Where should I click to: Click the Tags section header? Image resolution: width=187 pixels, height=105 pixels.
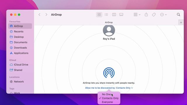[12, 89]
